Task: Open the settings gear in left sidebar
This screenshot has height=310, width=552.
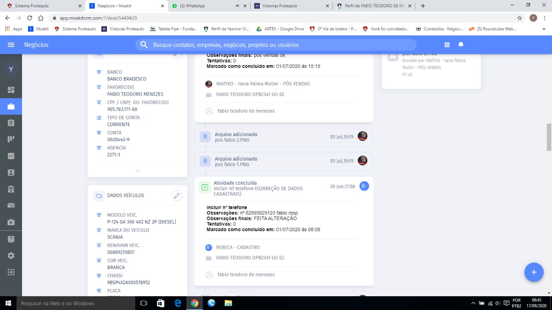Action: (11, 256)
